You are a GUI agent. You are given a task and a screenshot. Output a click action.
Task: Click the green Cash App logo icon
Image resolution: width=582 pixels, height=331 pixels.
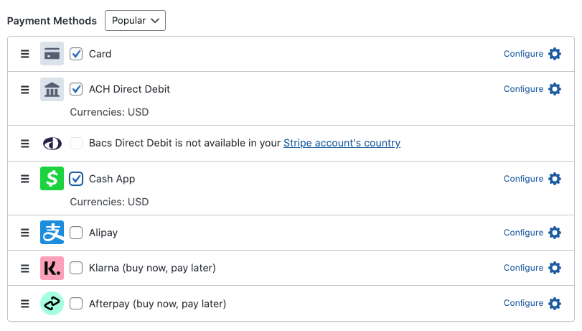point(52,179)
